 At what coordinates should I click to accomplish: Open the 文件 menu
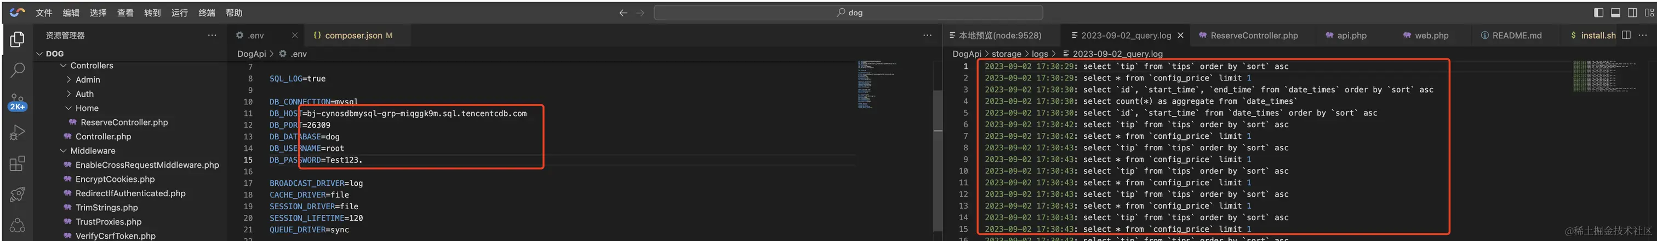44,13
